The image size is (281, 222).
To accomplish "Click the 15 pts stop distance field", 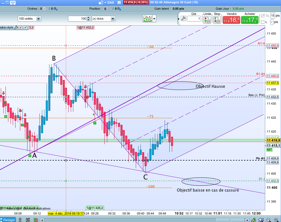I will click(x=273, y=16).
